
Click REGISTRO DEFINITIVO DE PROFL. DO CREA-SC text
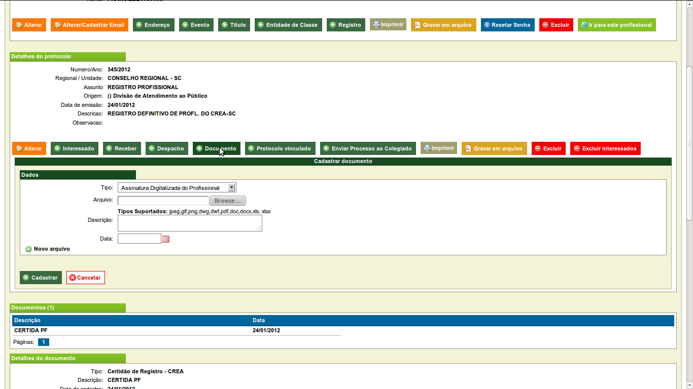[171, 113]
